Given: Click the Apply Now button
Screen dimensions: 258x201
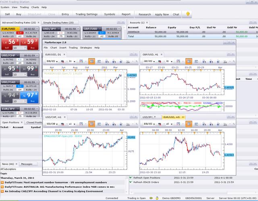Looking at the screenshot, I should click(x=162, y=15).
